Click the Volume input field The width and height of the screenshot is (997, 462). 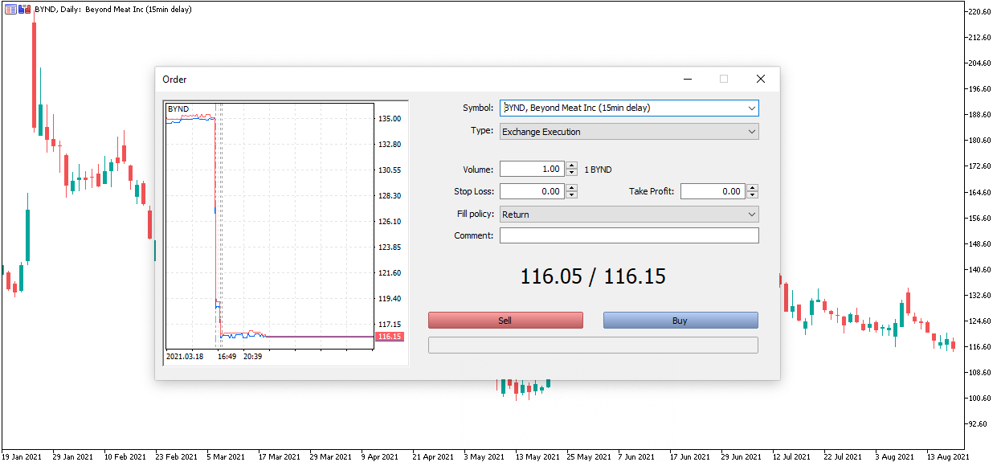[x=532, y=170]
